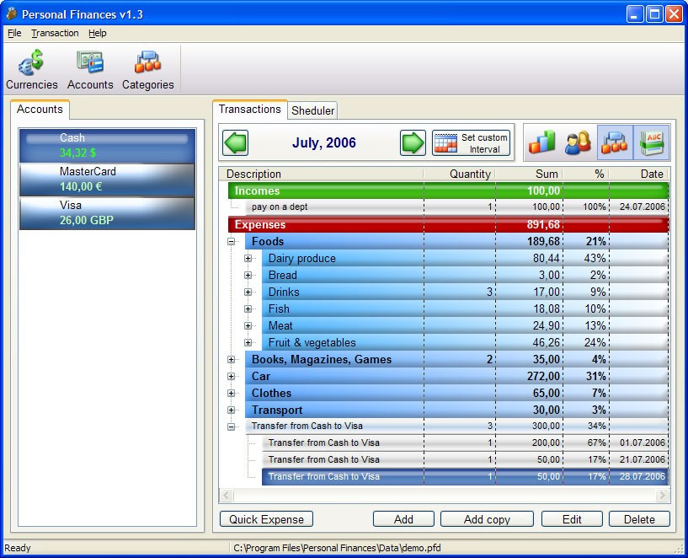
Task: Expand the Car category
Action: coord(232,376)
